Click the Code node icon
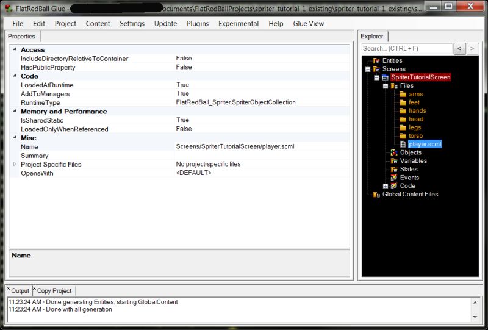This screenshot has width=488, height=330. point(394,186)
